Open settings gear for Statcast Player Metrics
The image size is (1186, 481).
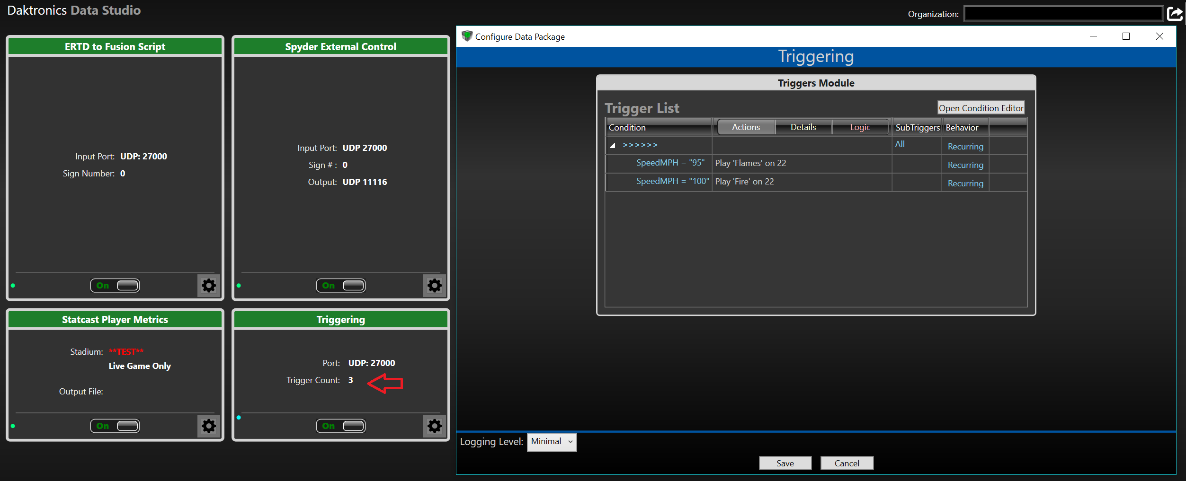pos(209,426)
